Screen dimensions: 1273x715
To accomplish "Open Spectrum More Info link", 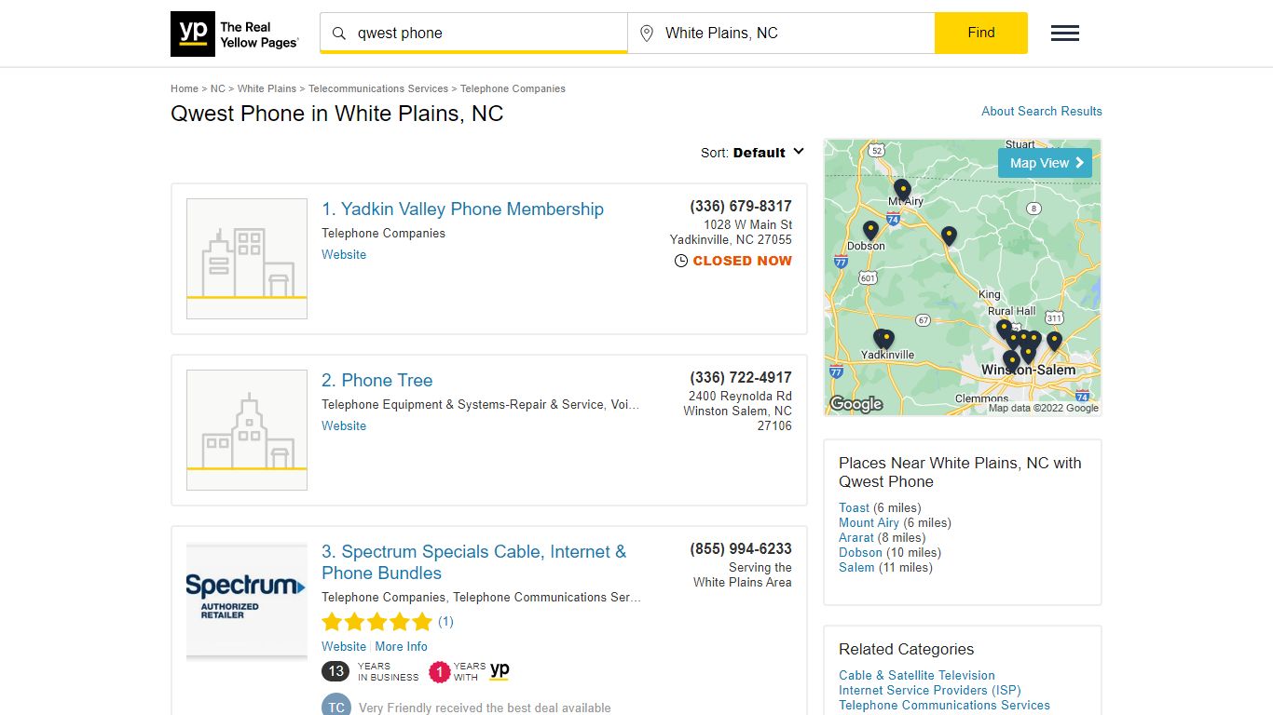I will 402,646.
